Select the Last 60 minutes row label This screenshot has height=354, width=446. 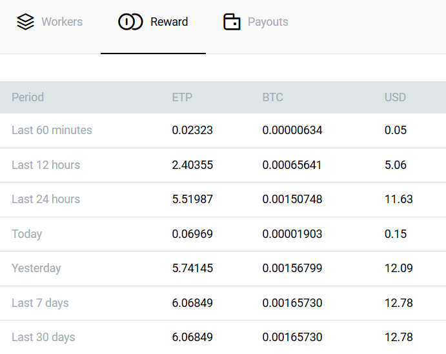[52, 130]
